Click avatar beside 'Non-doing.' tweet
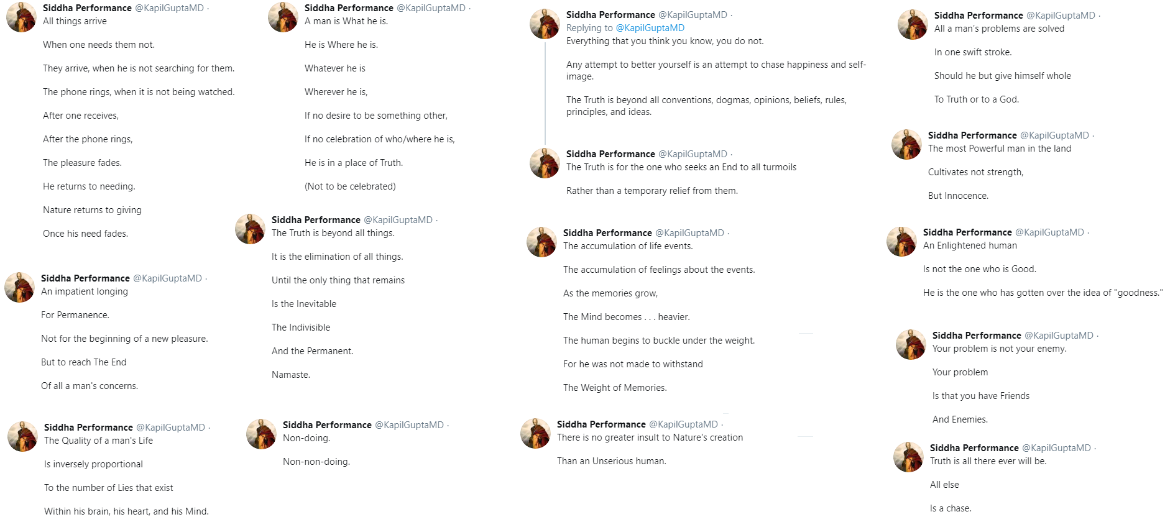This screenshot has width=1165, height=522. tap(261, 434)
